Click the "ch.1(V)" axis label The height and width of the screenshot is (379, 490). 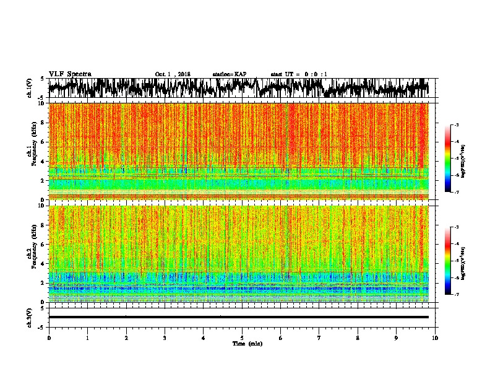point(30,88)
